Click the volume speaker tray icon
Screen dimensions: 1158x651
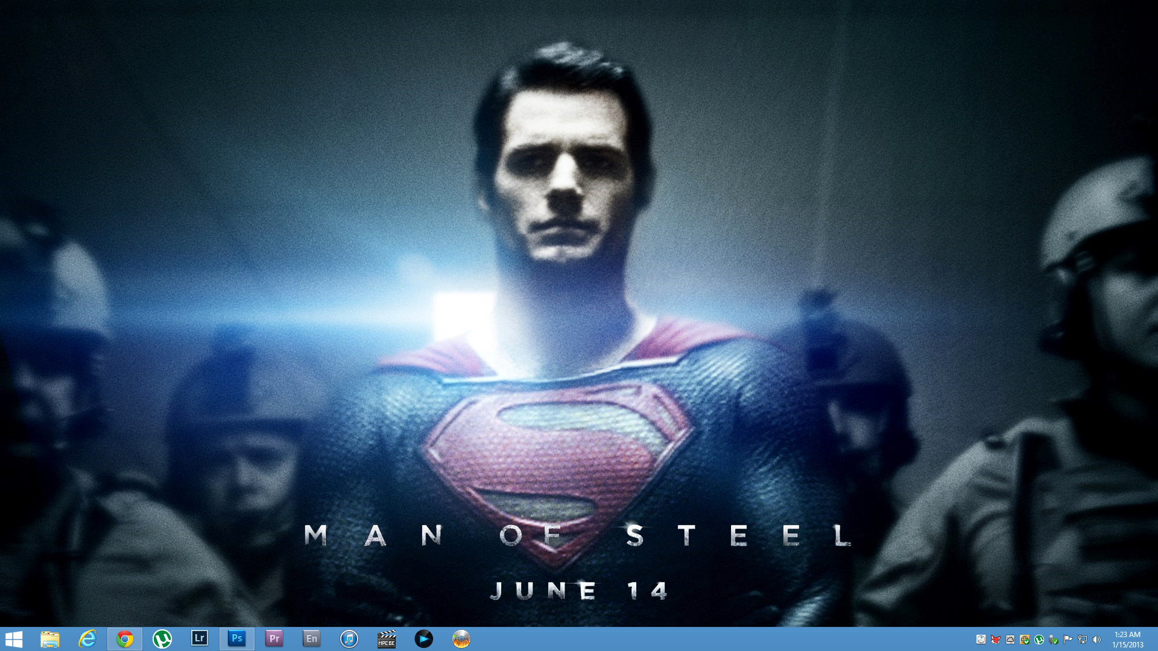(1097, 640)
